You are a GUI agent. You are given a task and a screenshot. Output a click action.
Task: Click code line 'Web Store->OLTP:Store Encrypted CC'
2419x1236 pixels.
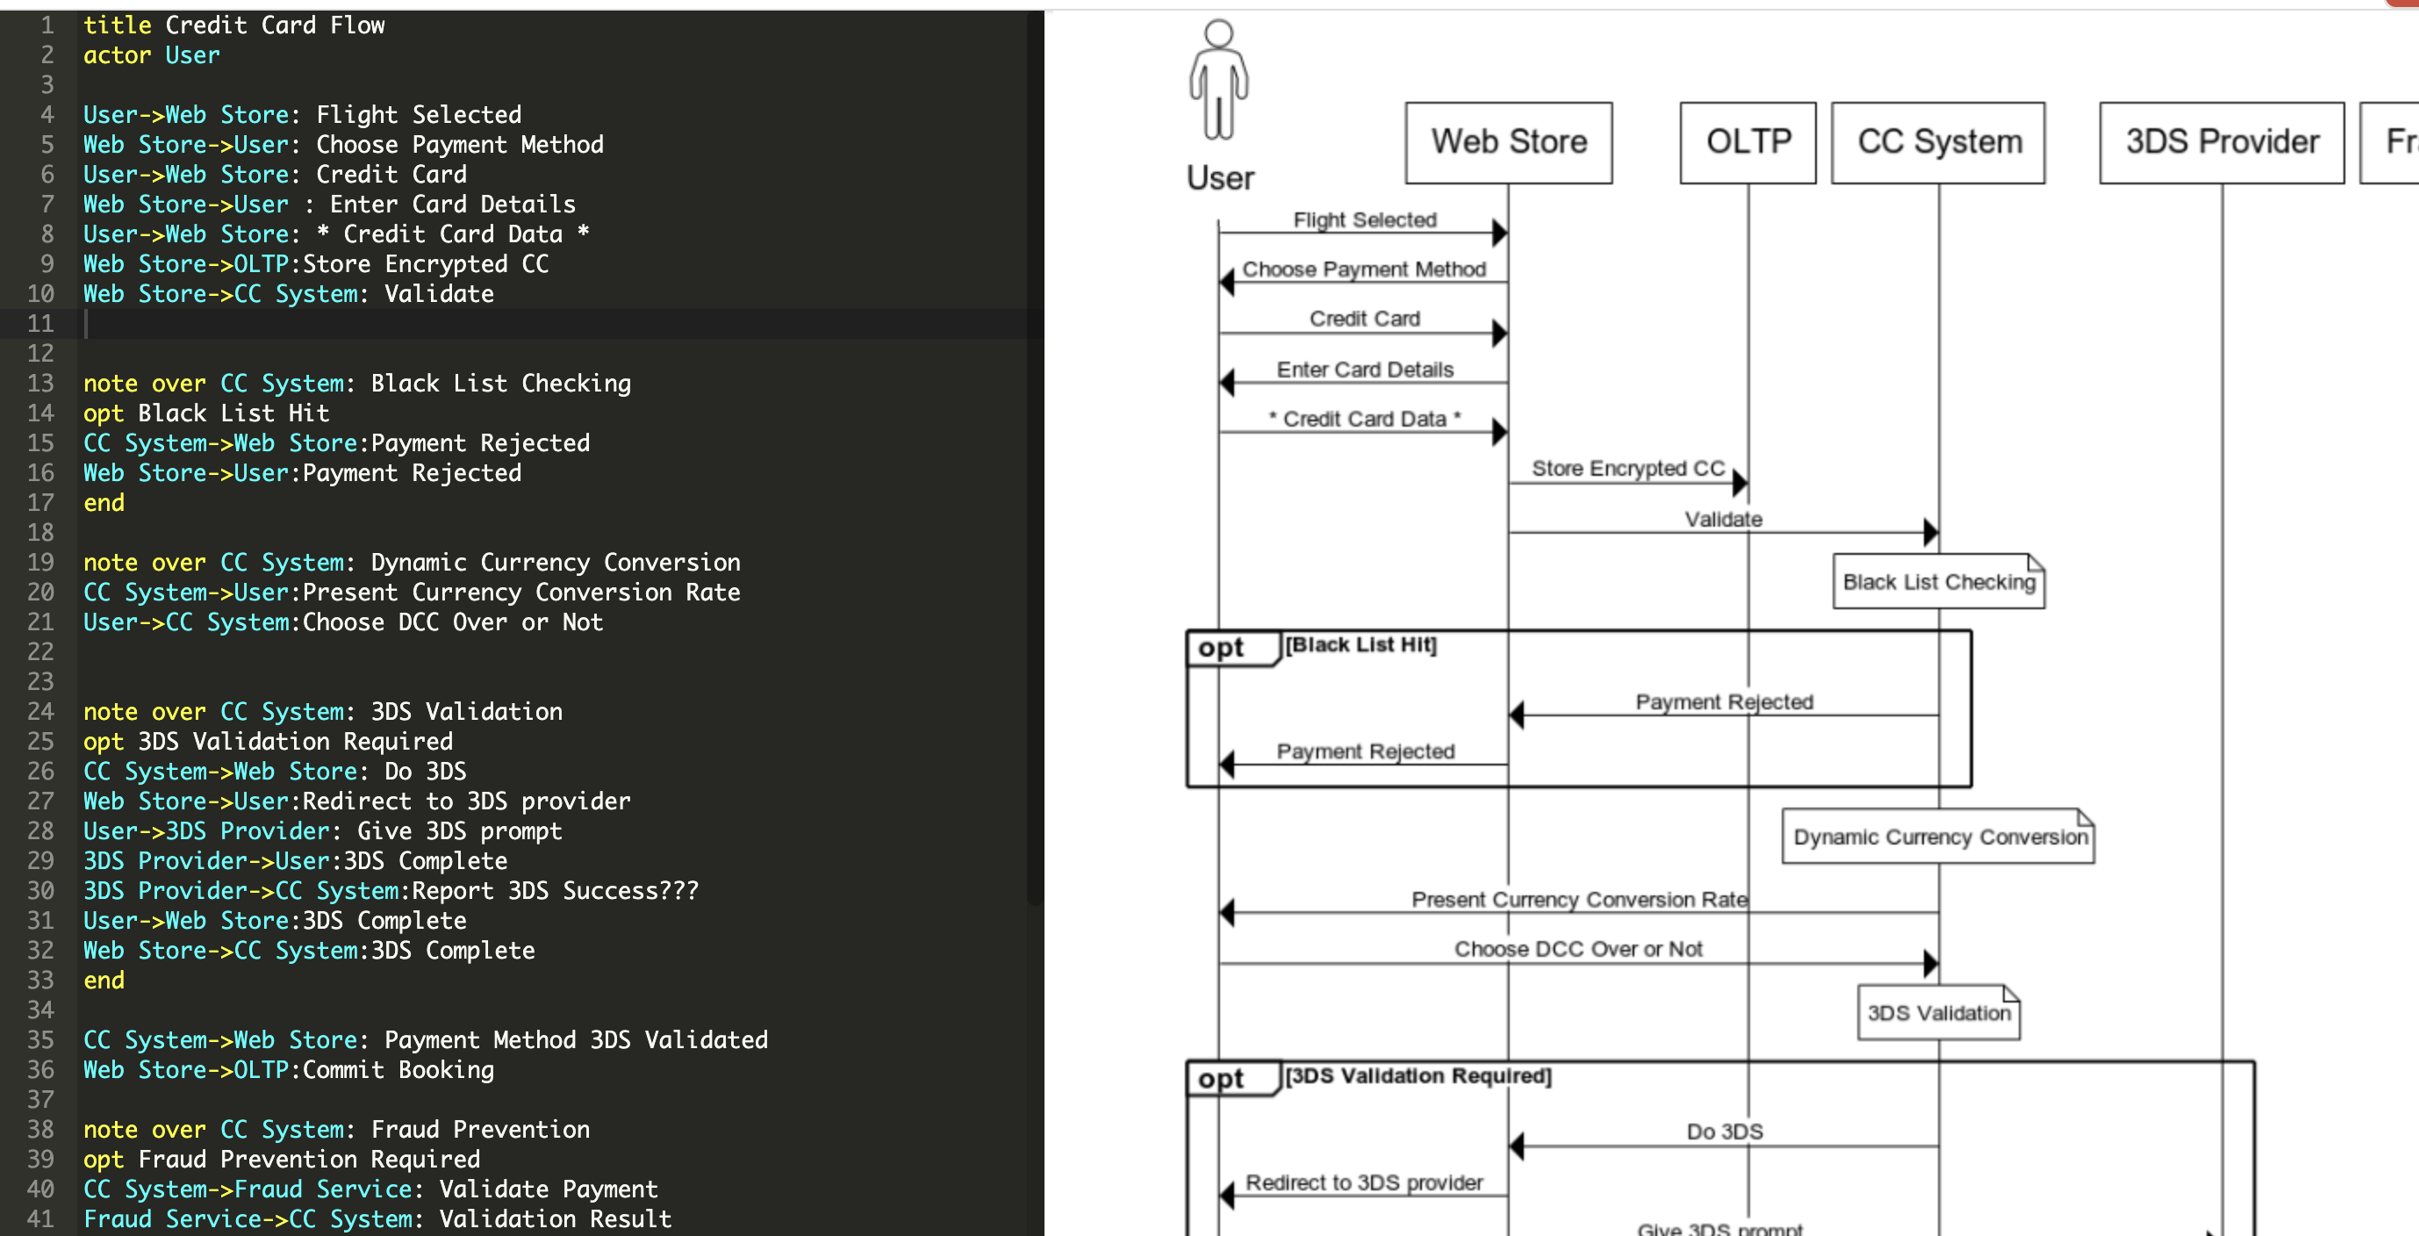point(317,264)
